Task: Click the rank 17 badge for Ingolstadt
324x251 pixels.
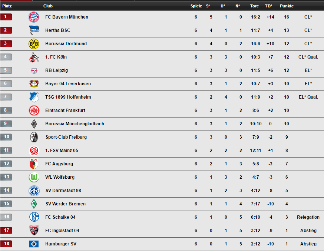Action: pyautogui.click(x=6, y=230)
